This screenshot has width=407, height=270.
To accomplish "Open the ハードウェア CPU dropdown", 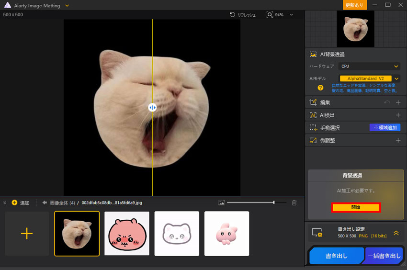I will (369, 66).
